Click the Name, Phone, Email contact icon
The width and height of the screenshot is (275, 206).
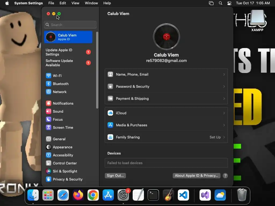pos(110,74)
